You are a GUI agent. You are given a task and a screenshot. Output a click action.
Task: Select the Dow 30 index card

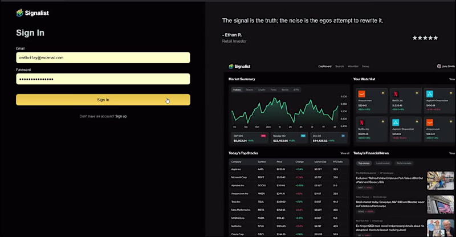click(x=329, y=138)
